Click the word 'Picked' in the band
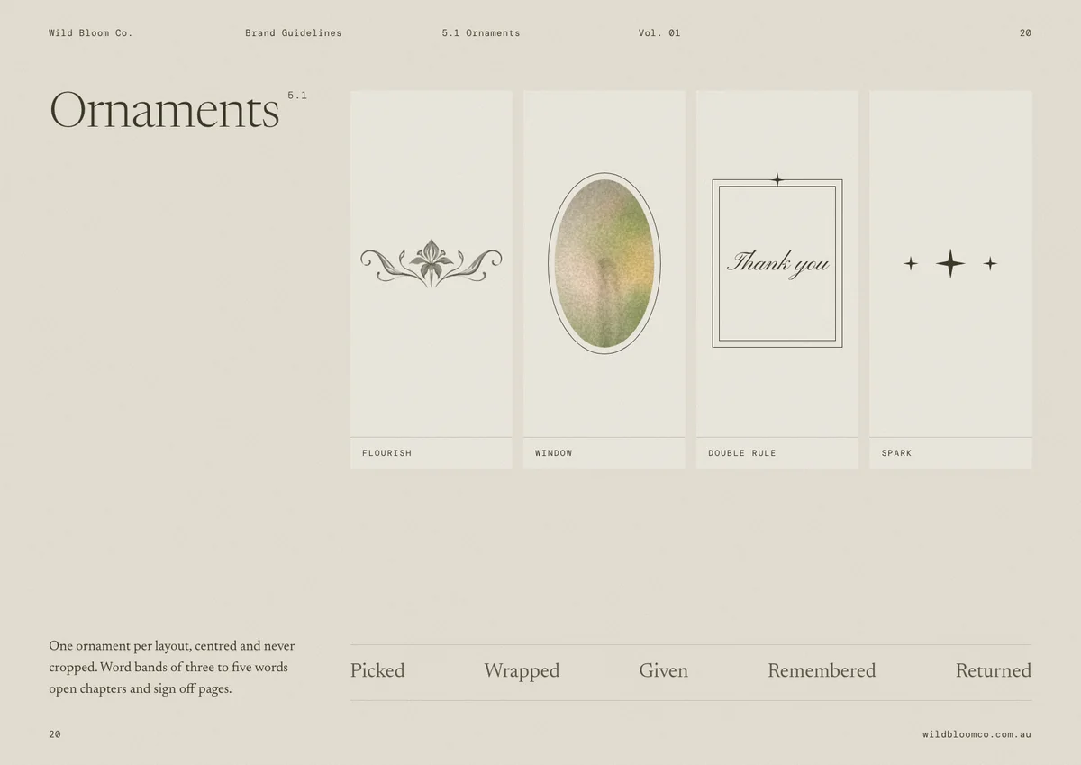This screenshot has height=765, width=1081. 377,670
